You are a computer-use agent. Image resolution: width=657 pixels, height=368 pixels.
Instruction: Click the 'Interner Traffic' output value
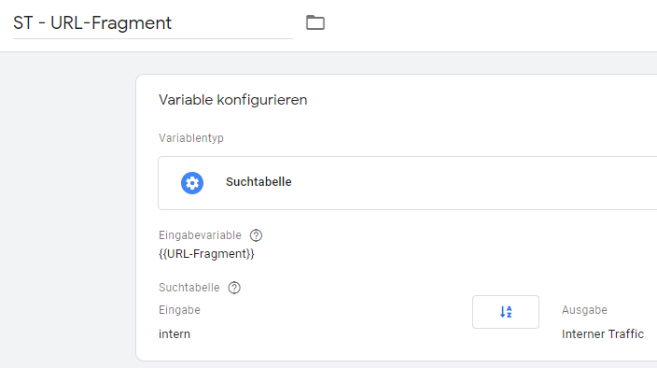pos(603,334)
